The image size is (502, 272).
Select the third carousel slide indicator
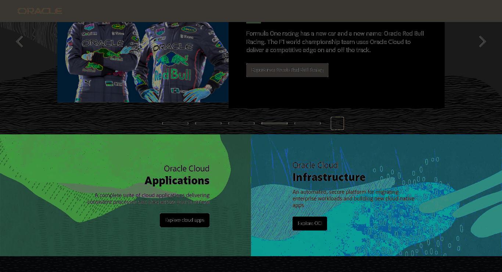click(241, 123)
